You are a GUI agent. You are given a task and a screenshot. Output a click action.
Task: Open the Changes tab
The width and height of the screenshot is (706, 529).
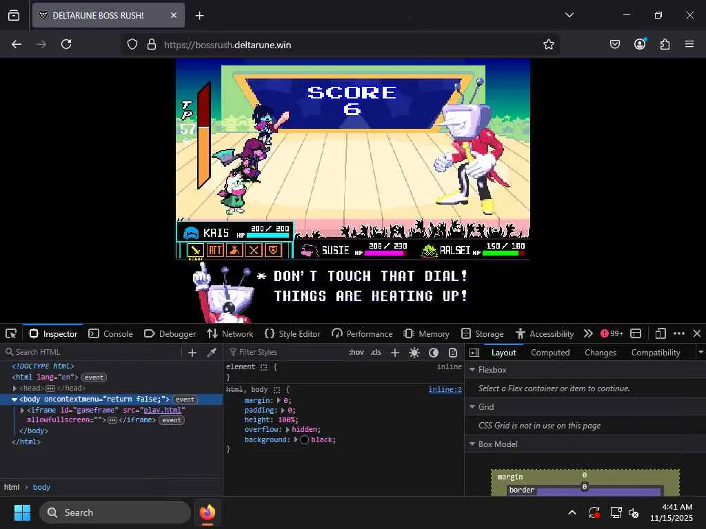tap(601, 353)
